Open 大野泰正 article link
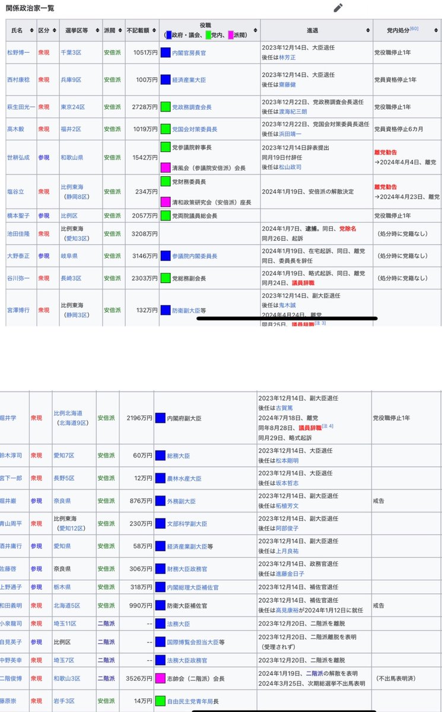Screen dimensions: 442x712 tap(20, 256)
